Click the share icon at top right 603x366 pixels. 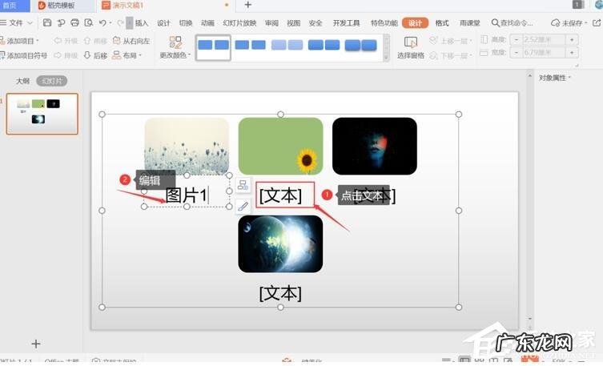tap(597, 22)
